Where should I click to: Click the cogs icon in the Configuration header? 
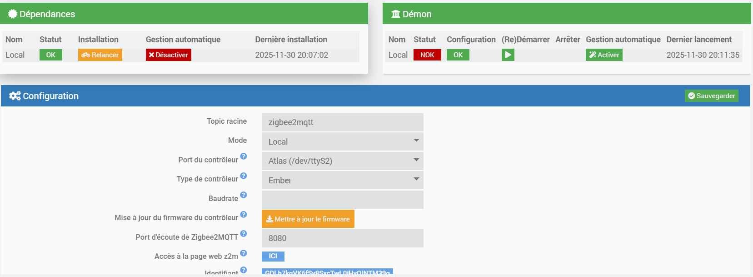[x=15, y=96]
